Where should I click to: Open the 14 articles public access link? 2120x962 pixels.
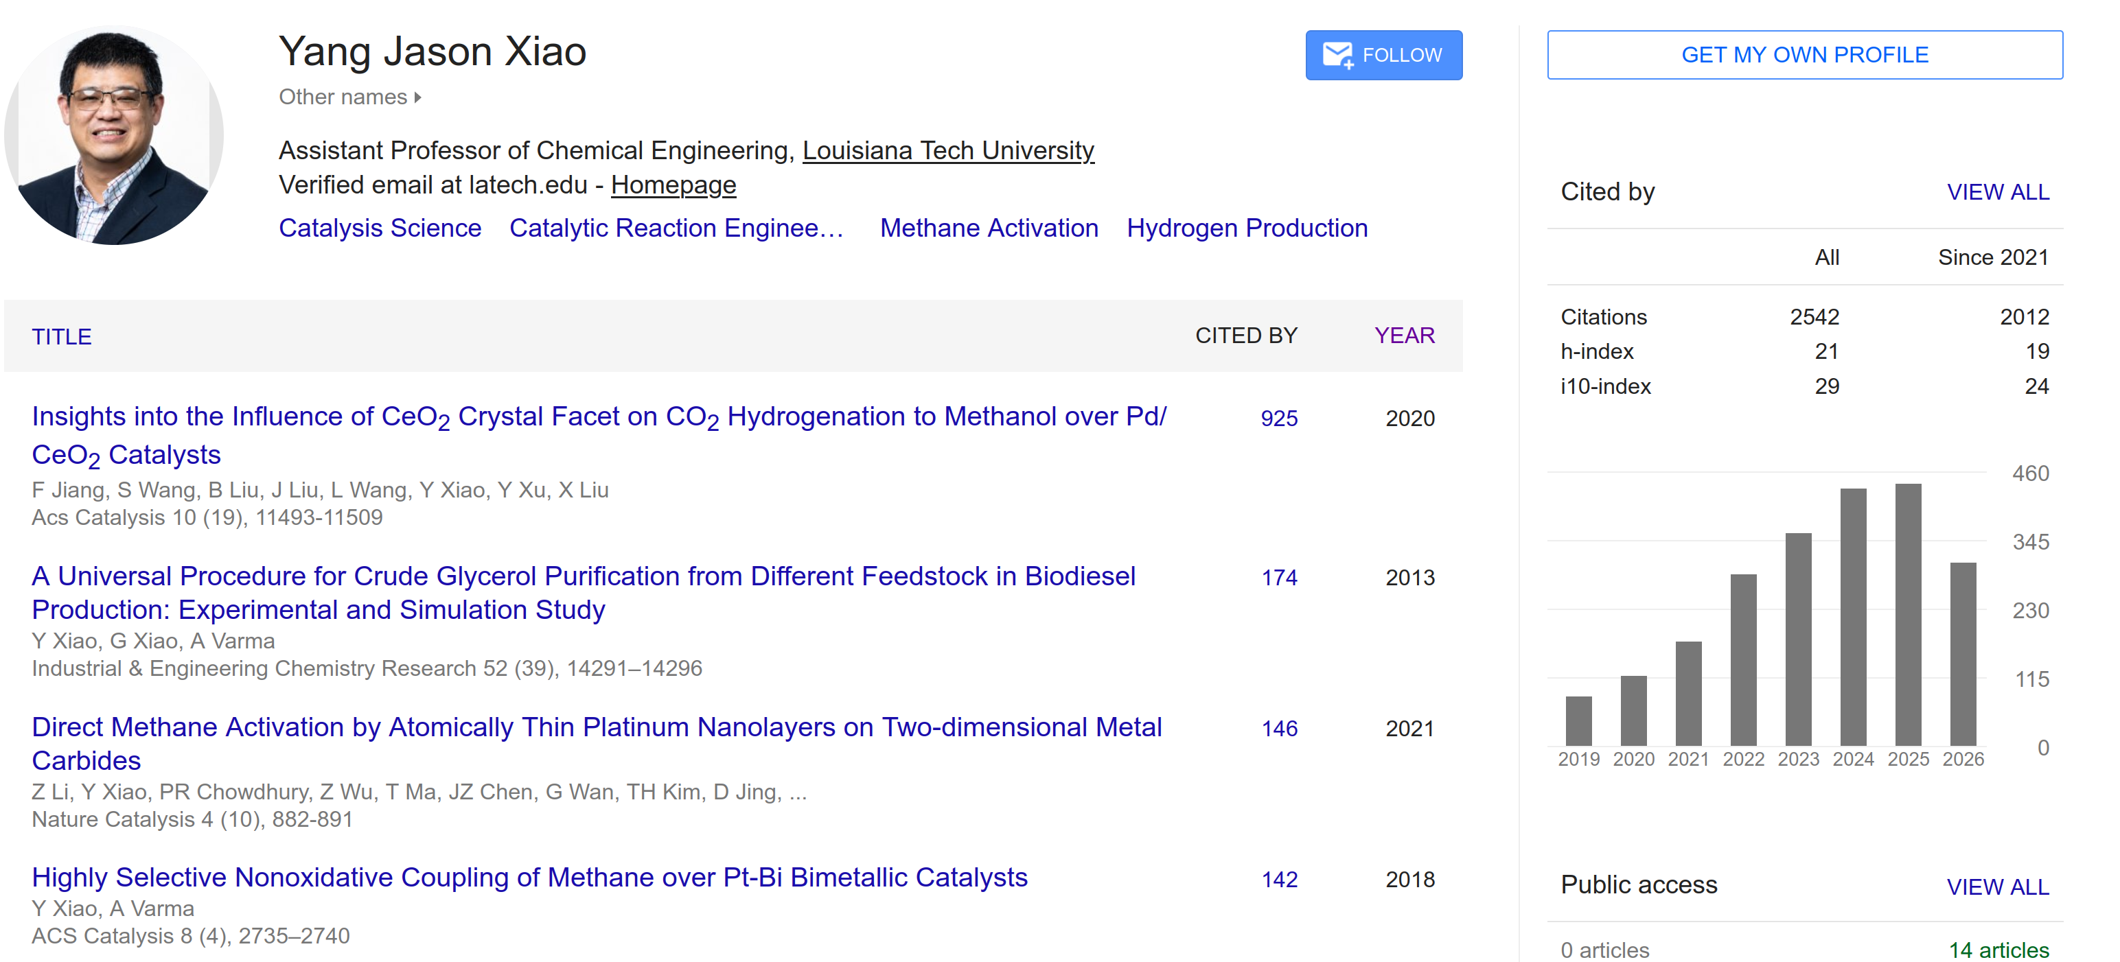pos(1998,950)
